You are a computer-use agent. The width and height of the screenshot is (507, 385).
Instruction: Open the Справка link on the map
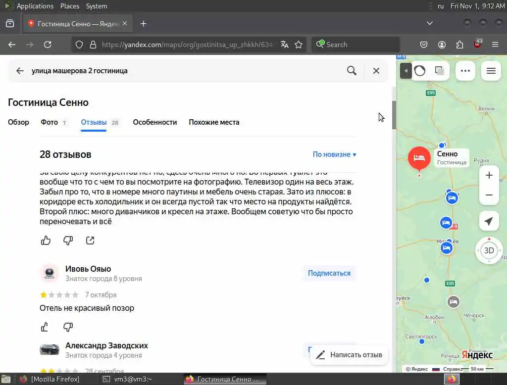tap(453, 369)
